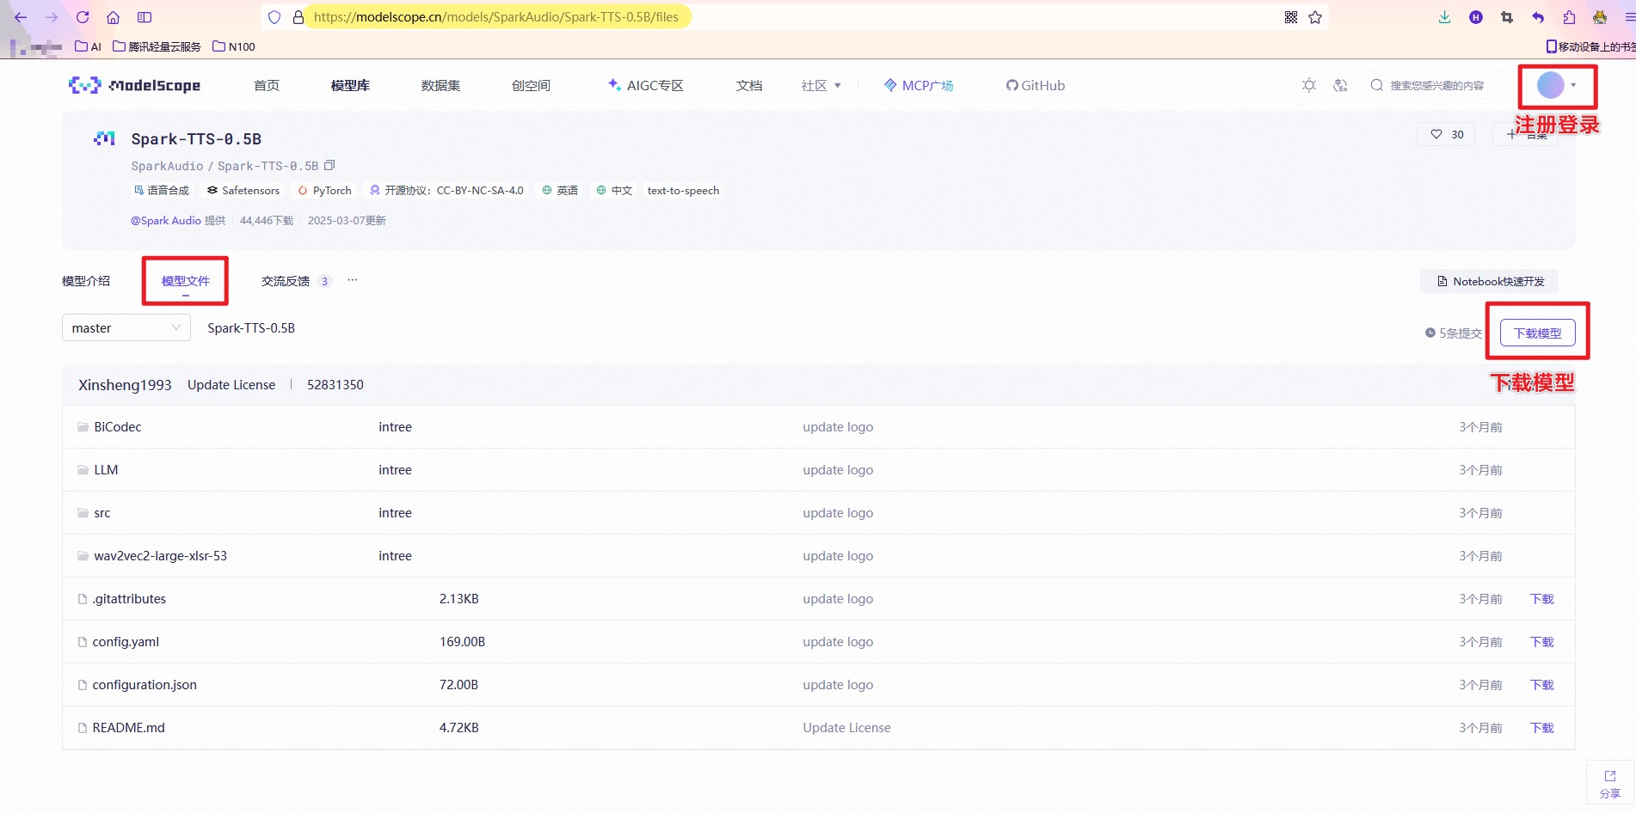This screenshot has height=813, width=1636.
Task: Click the site lock icon
Action: (298, 17)
